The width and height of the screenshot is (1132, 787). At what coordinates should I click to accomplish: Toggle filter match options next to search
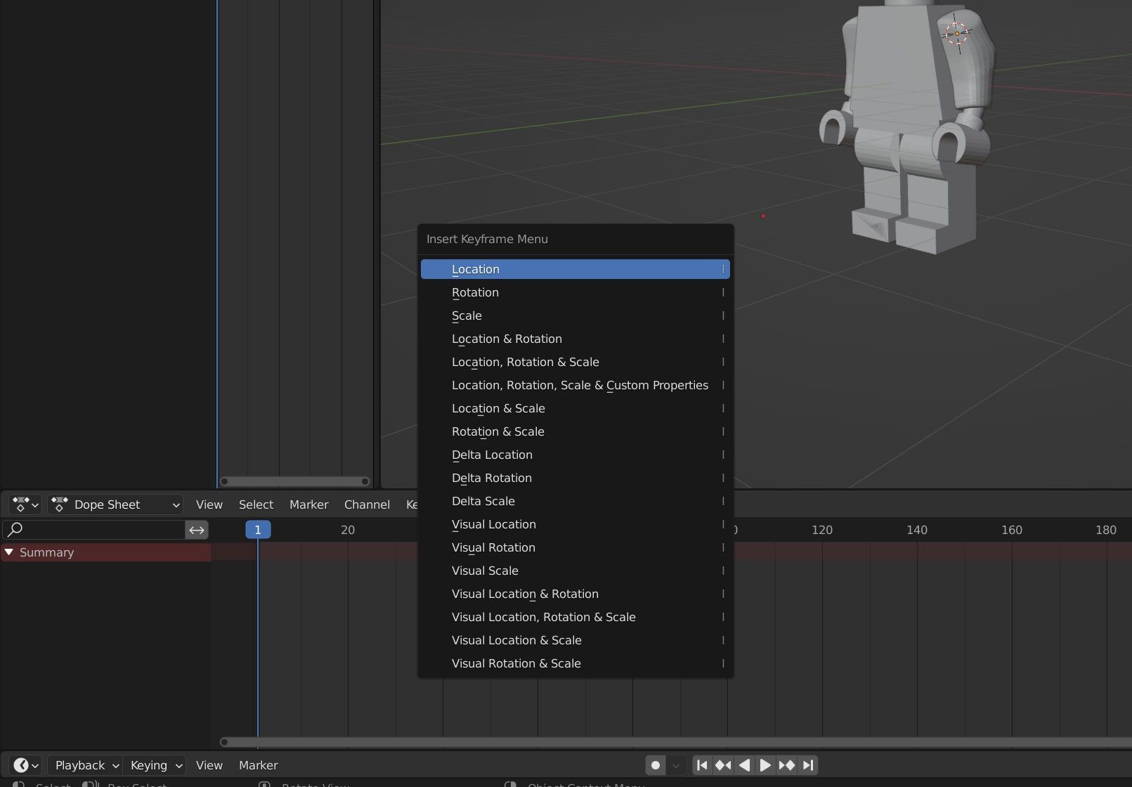(x=197, y=529)
